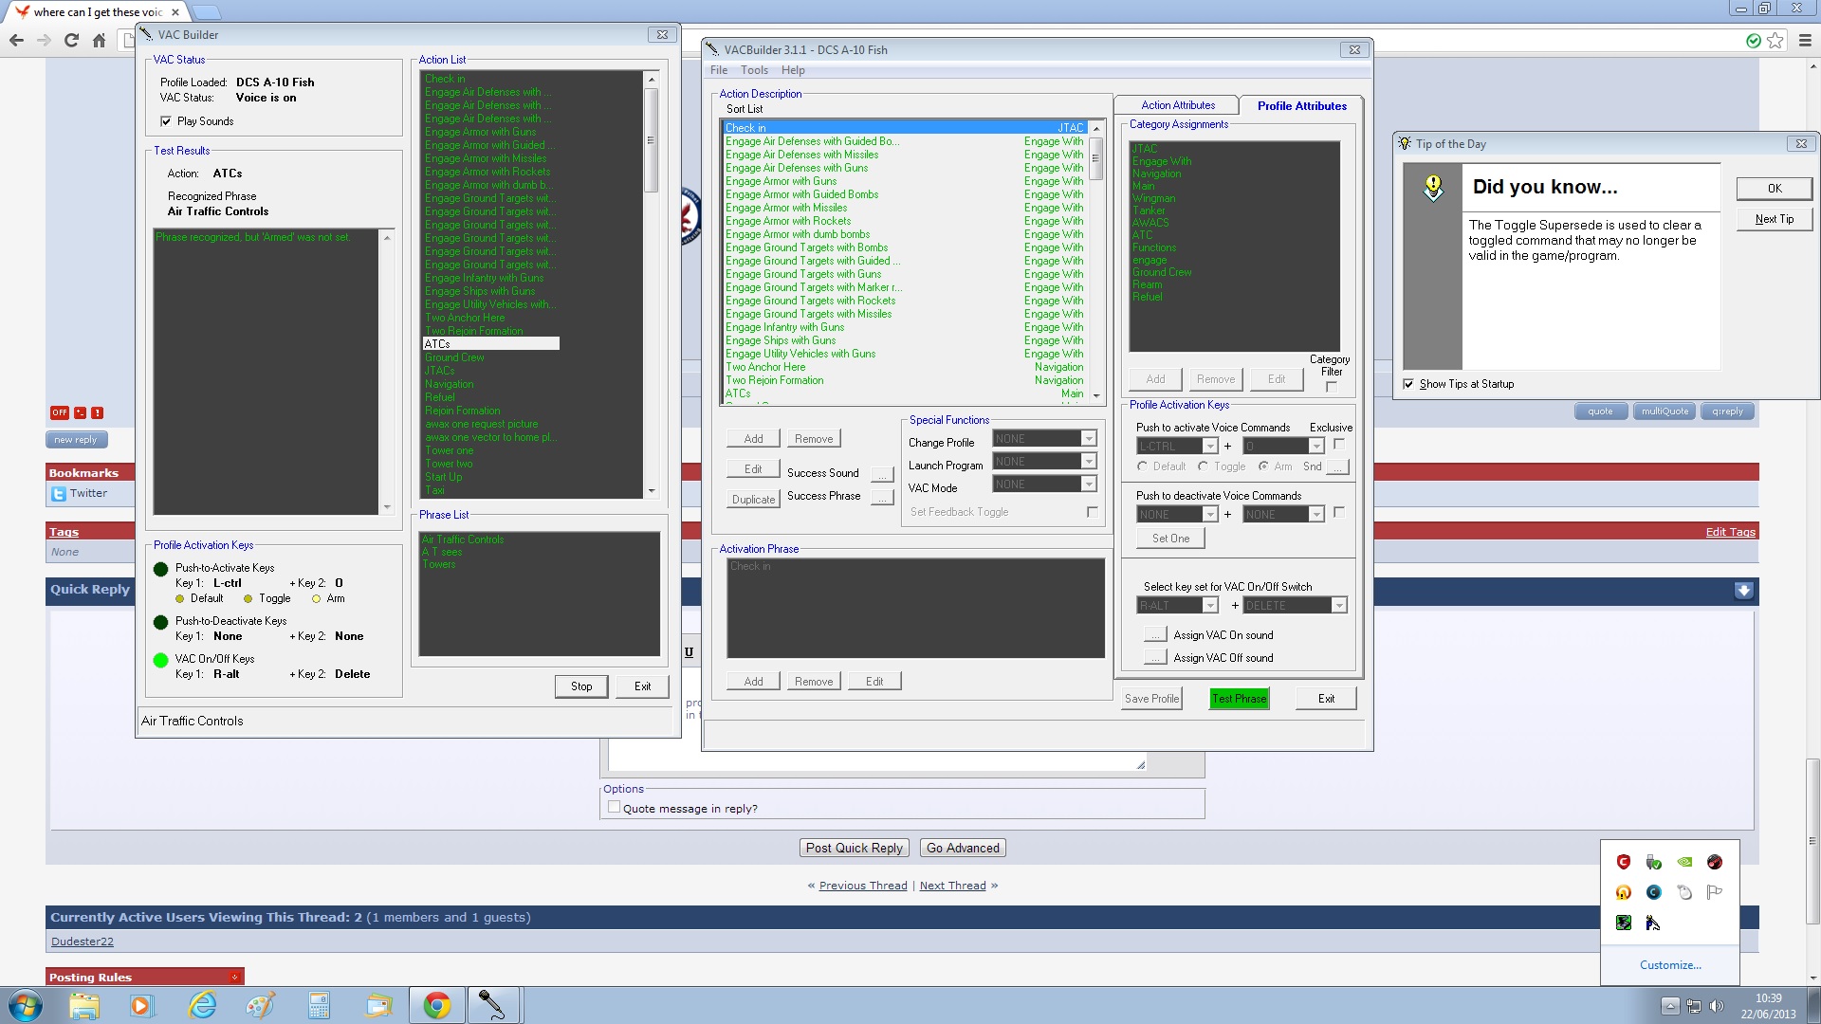Toggle the Play Sounds checkbox
Viewport: 1821px width, 1024px height.
tap(166, 121)
